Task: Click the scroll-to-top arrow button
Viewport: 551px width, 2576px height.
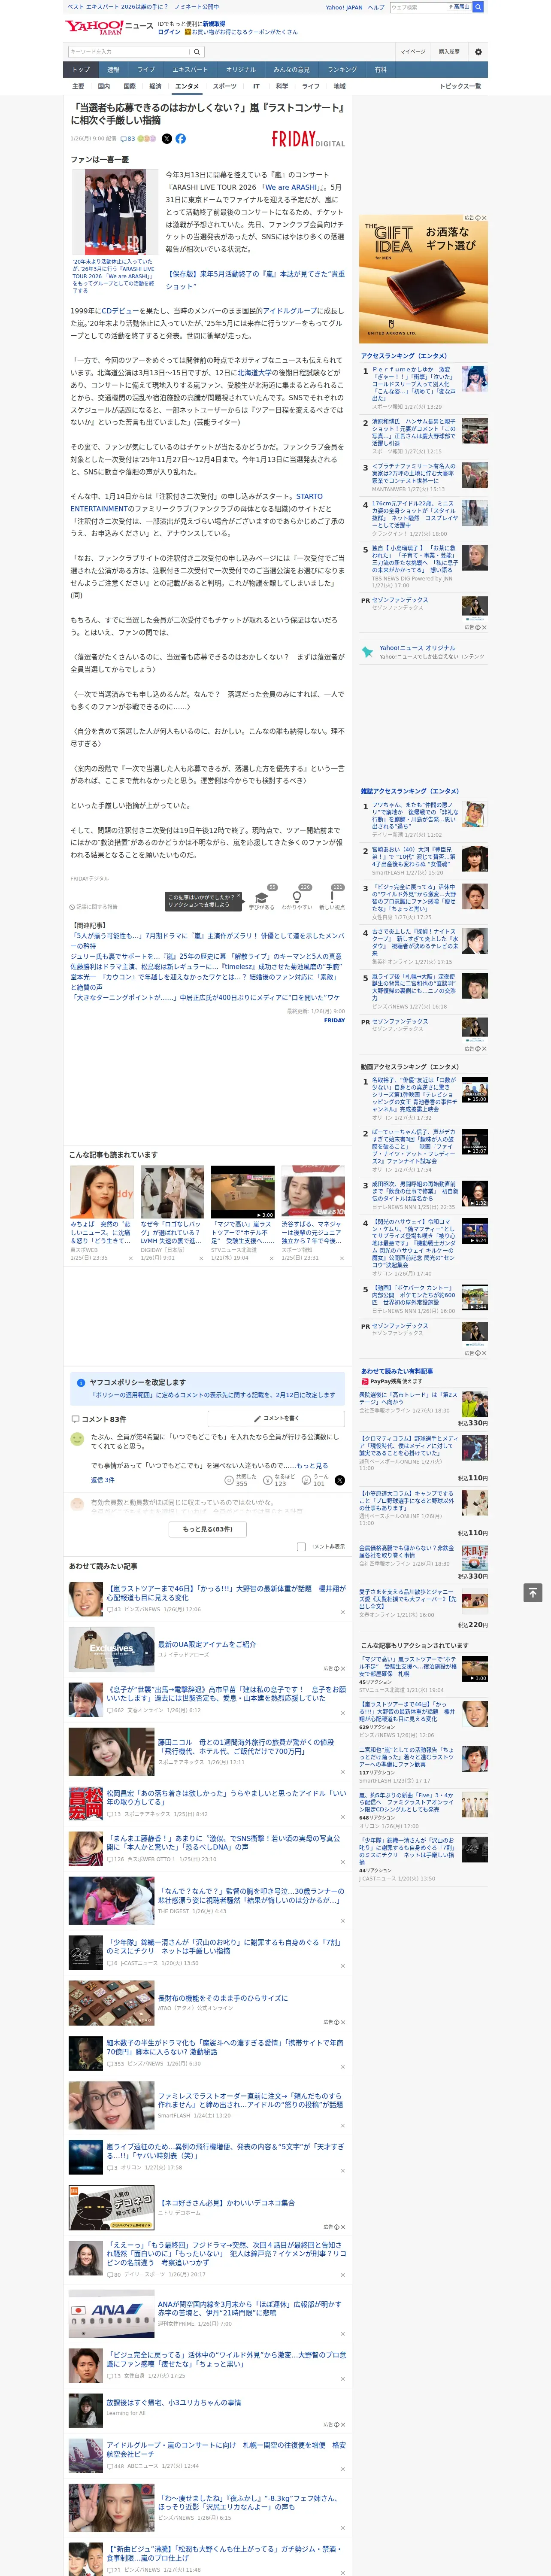Action: (x=533, y=1592)
